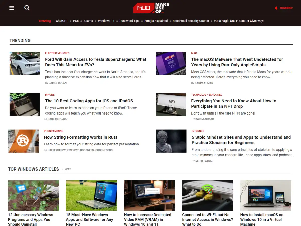Open Ford Tesla Superchargers article headline

96,62
